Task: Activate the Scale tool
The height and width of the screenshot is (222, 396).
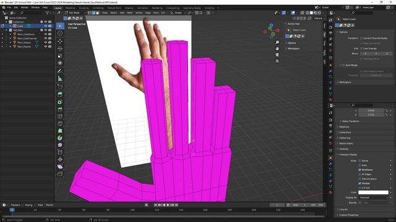Action: coord(60,55)
